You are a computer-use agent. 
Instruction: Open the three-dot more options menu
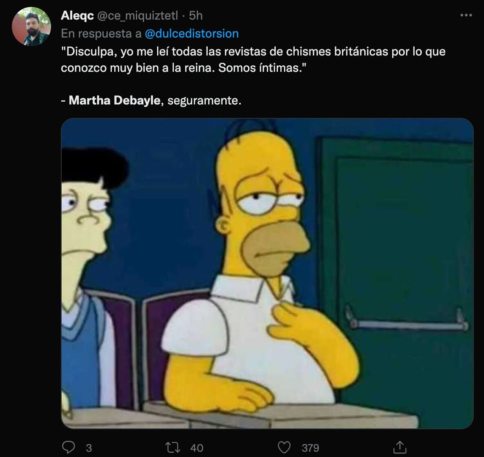(466, 15)
